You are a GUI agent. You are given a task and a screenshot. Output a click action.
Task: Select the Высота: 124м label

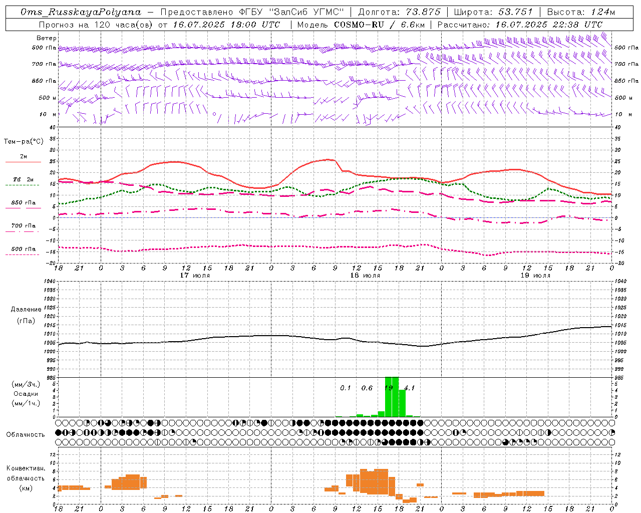pos(581,12)
